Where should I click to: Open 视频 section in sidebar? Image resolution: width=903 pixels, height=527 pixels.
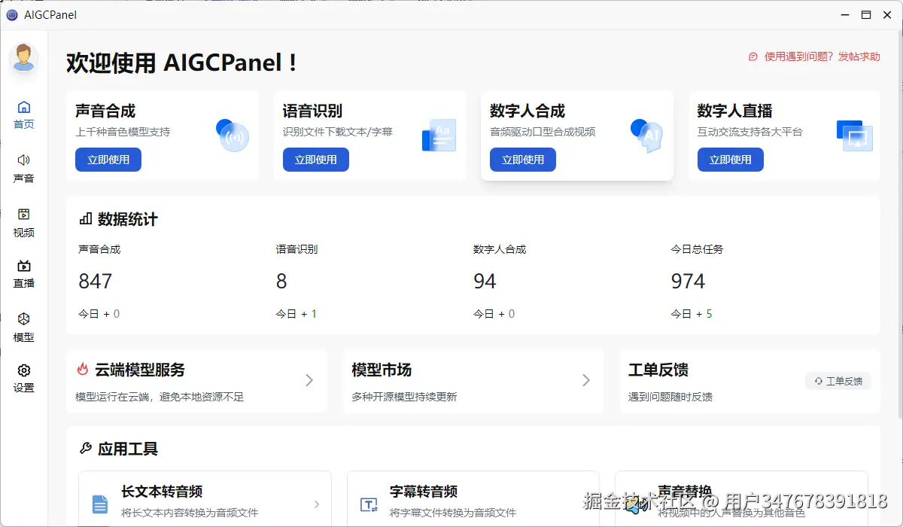click(24, 223)
